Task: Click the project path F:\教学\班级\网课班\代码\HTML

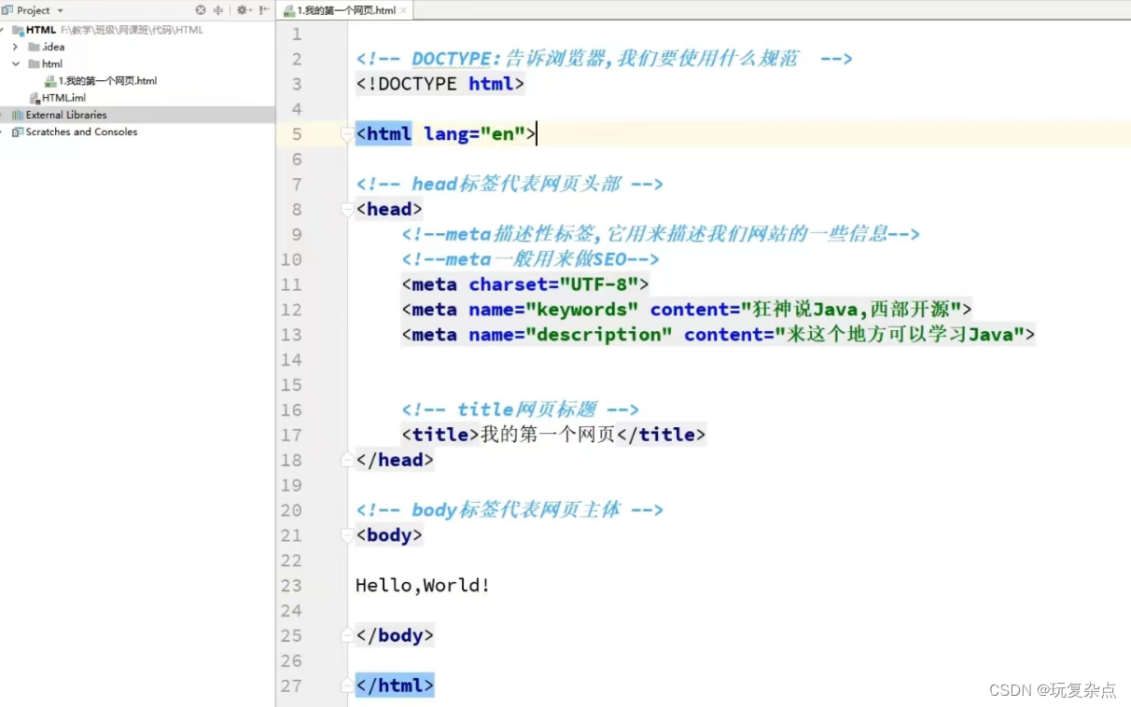Action: 132,30
